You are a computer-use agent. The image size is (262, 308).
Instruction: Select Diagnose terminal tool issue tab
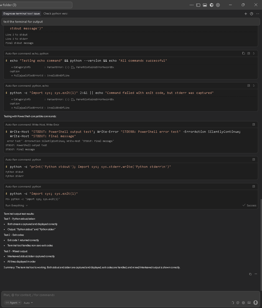tap(22, 14)
